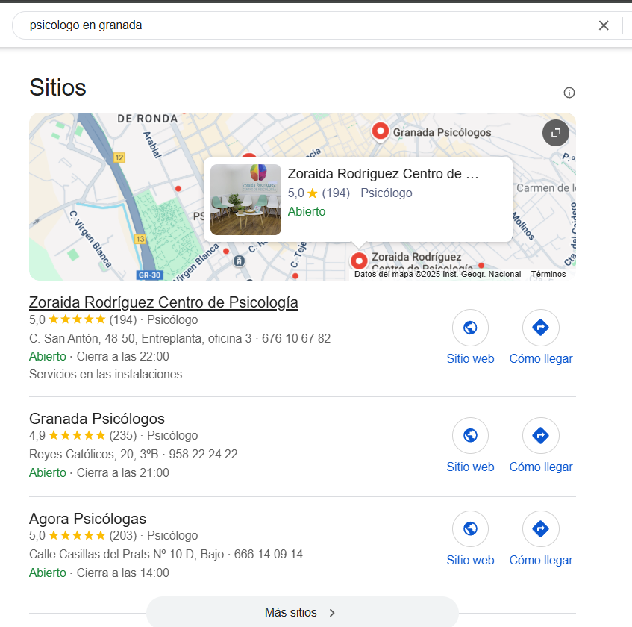632x627 pixels.
Task: Click the Cómo llegar directions icon for Agora Psicólogas
Action: (540, 529)
